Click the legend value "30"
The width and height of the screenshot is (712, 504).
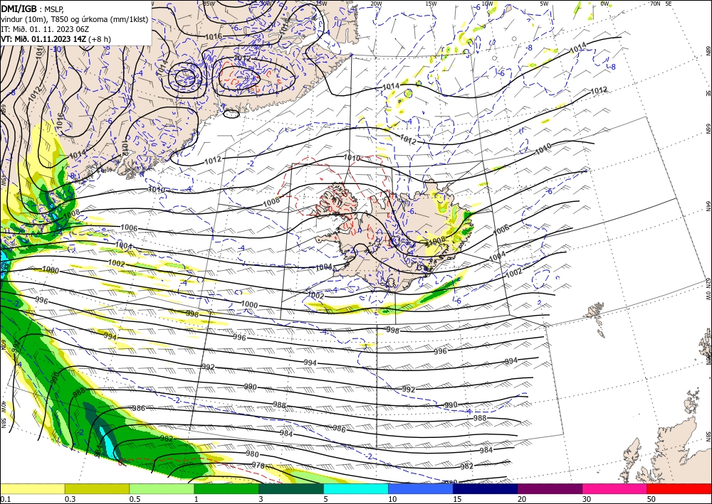[x=587, y=499]
